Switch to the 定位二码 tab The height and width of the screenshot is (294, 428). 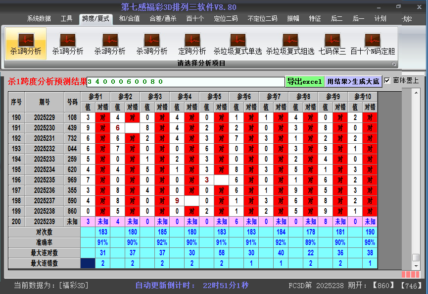(x=226, y=19)
